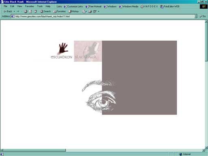
Task: Open the File menu
Action: pyautogui.click(x=5, y=6)
